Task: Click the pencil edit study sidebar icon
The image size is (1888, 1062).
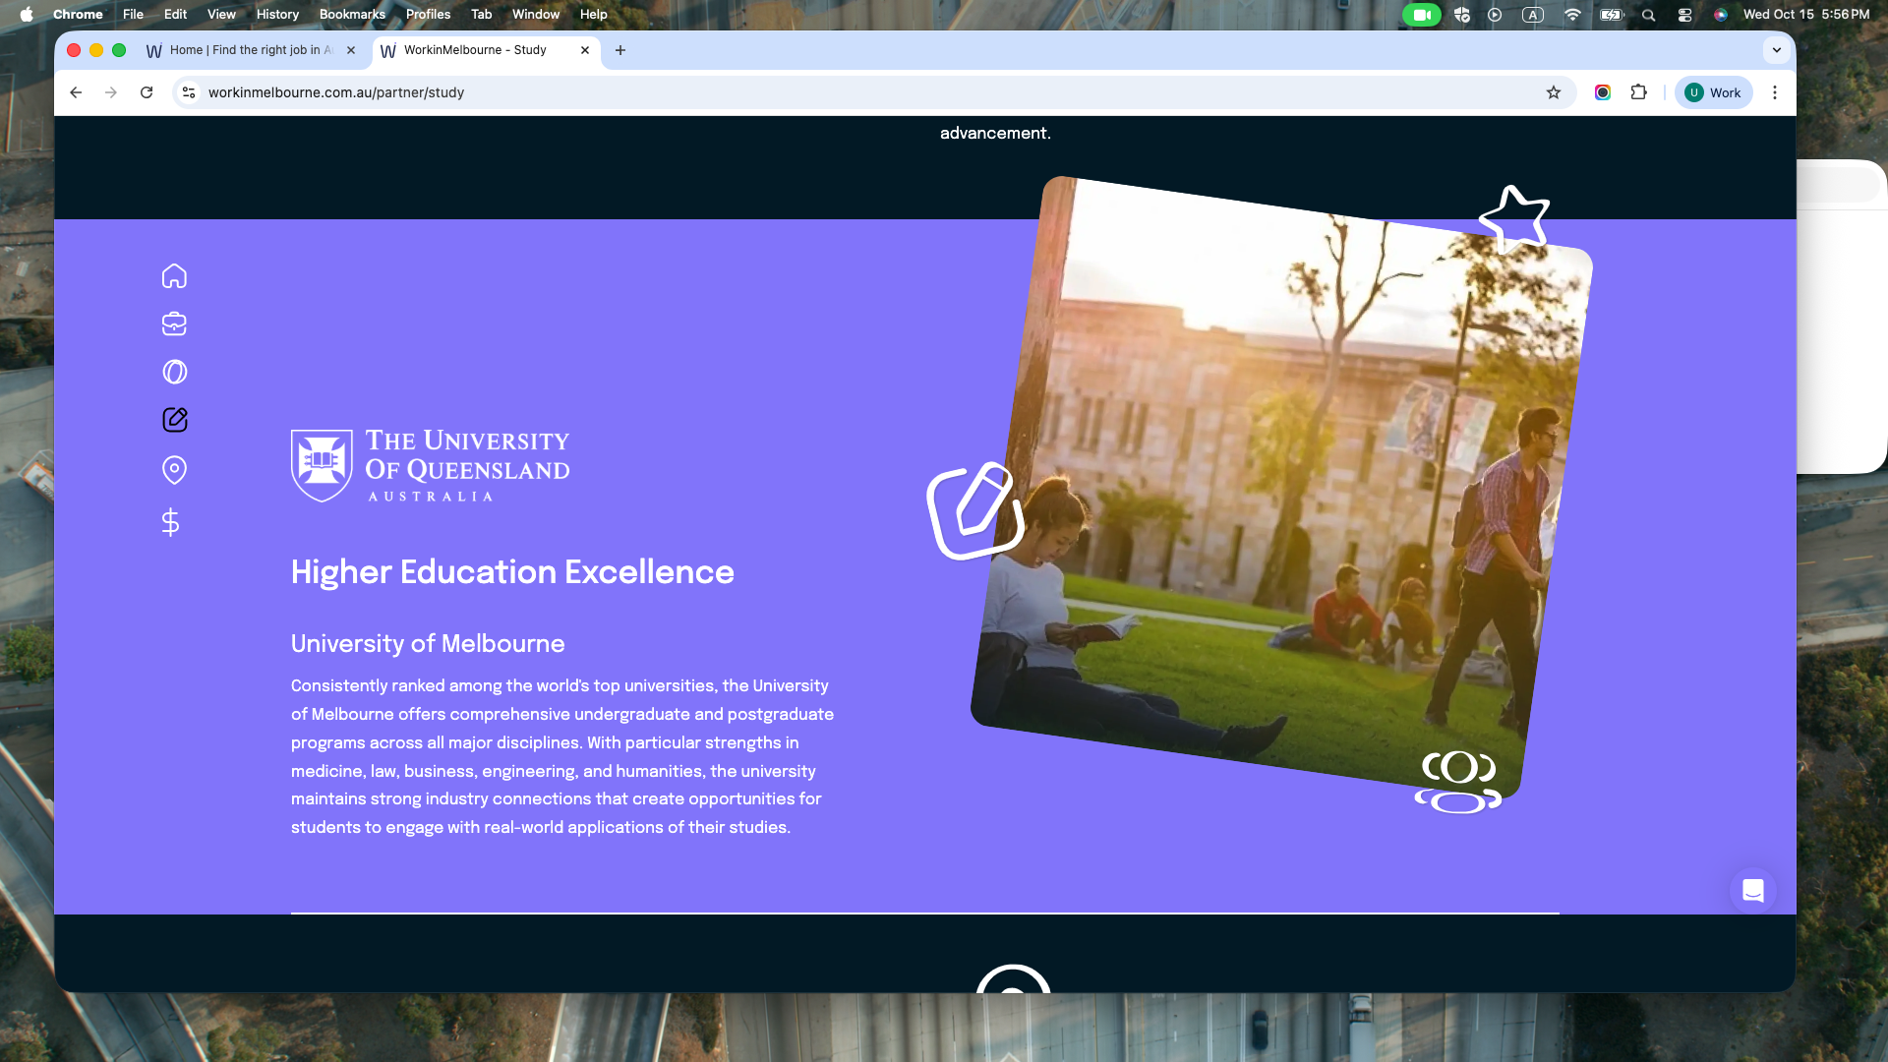Action: [174, 420]
